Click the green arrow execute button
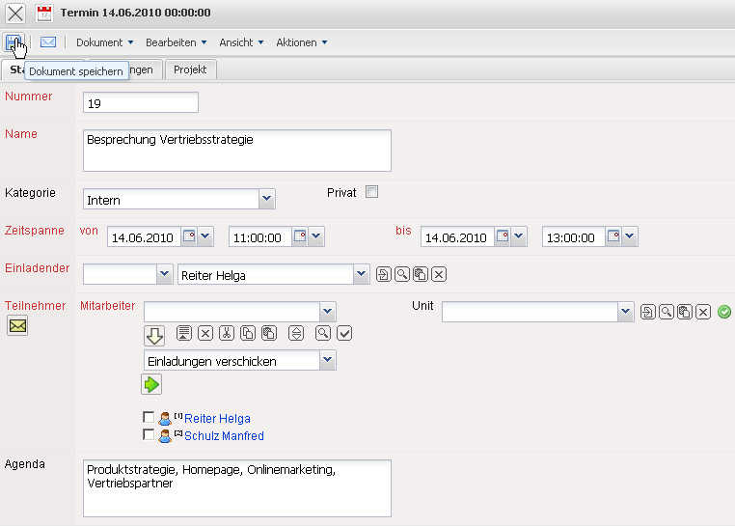 coord(151,384)
